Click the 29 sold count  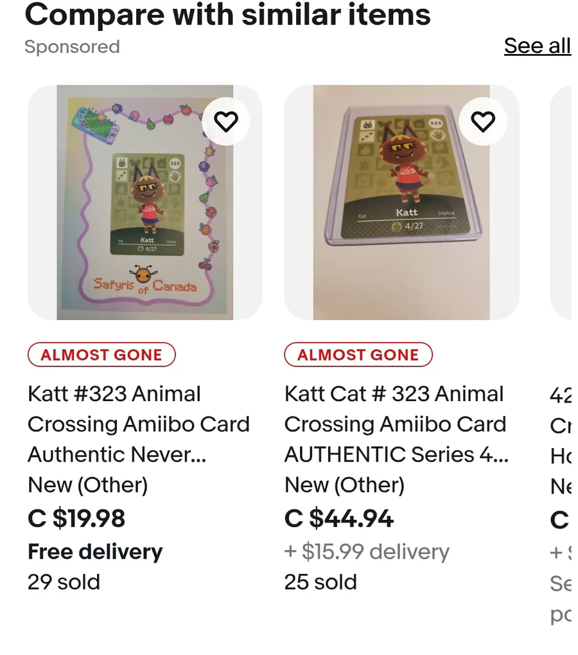point(64,582)
